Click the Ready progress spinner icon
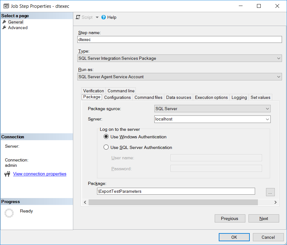 click(9, 213)
